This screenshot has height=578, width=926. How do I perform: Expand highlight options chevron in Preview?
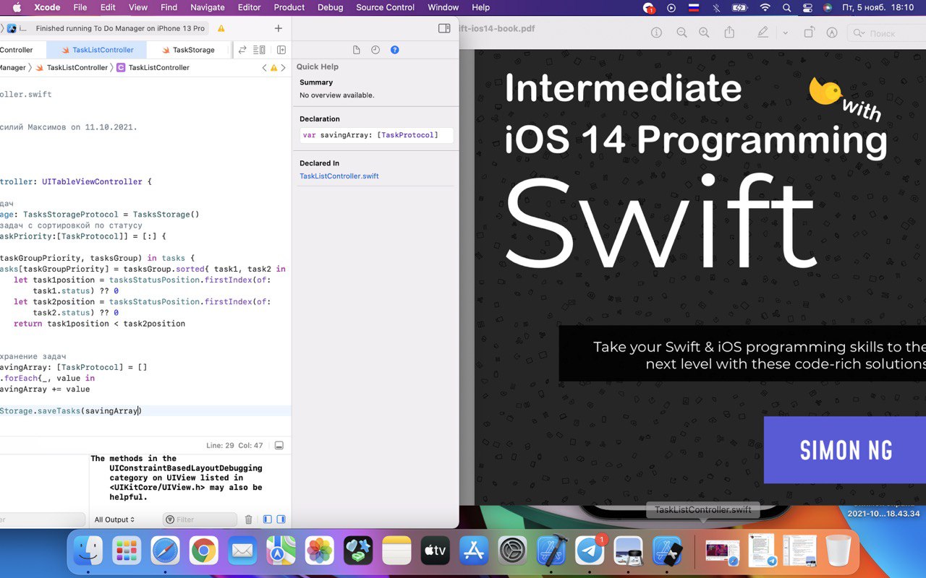click(785, 33)
